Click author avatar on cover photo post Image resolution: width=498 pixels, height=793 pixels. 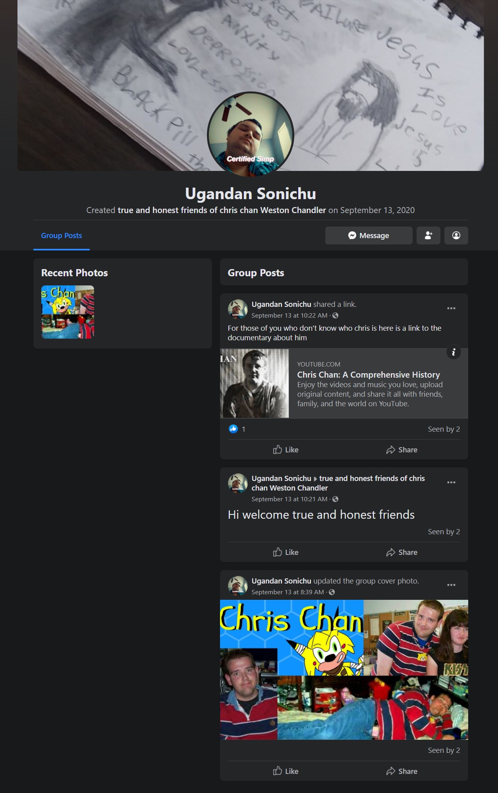tap(237, 586)
